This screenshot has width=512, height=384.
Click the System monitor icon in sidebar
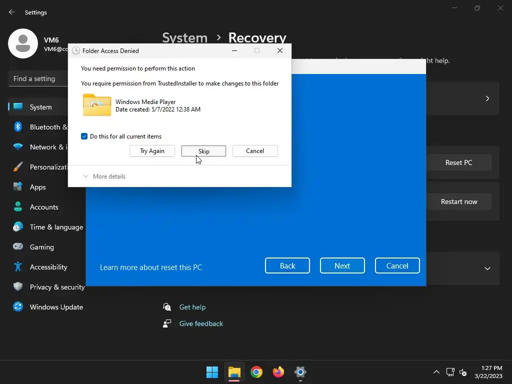18,106
